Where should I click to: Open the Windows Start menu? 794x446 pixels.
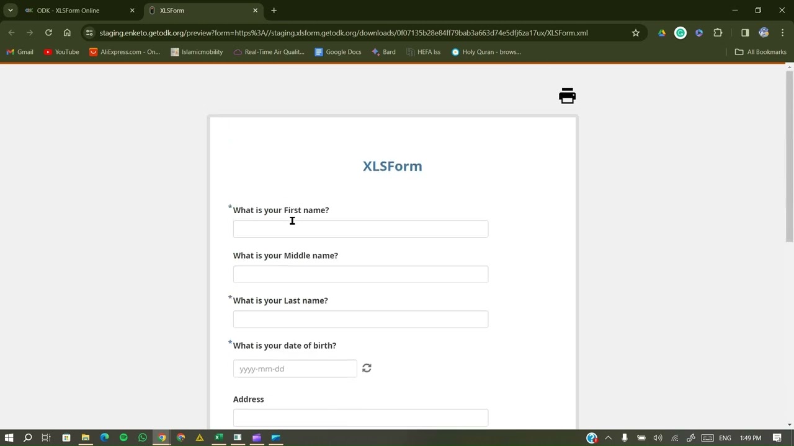pos(9,438)
